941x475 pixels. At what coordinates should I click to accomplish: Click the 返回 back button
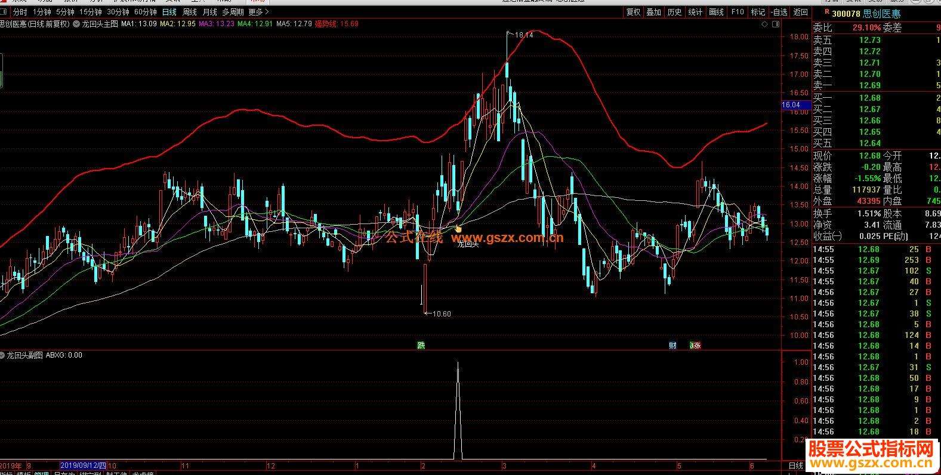pos(800,12)
